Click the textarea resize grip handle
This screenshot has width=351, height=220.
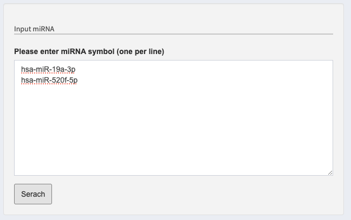click(330, 172)
